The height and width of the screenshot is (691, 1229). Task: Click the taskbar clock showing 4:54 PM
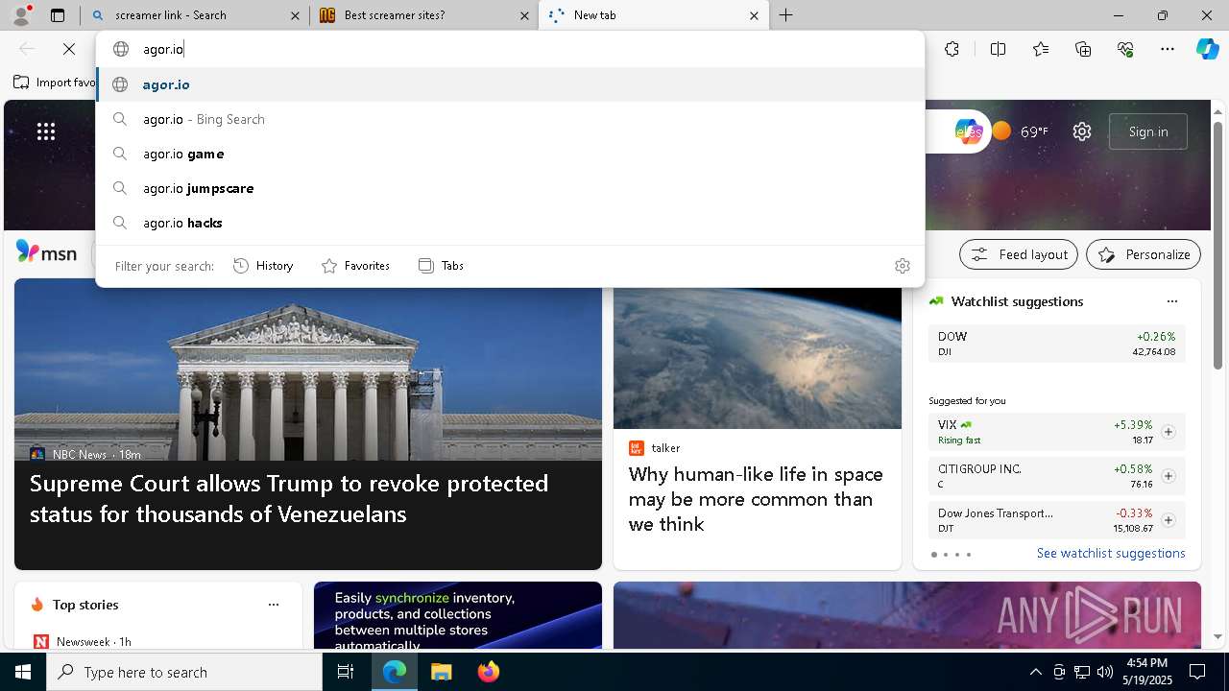pyautogui.click(x=1147, y=672)
